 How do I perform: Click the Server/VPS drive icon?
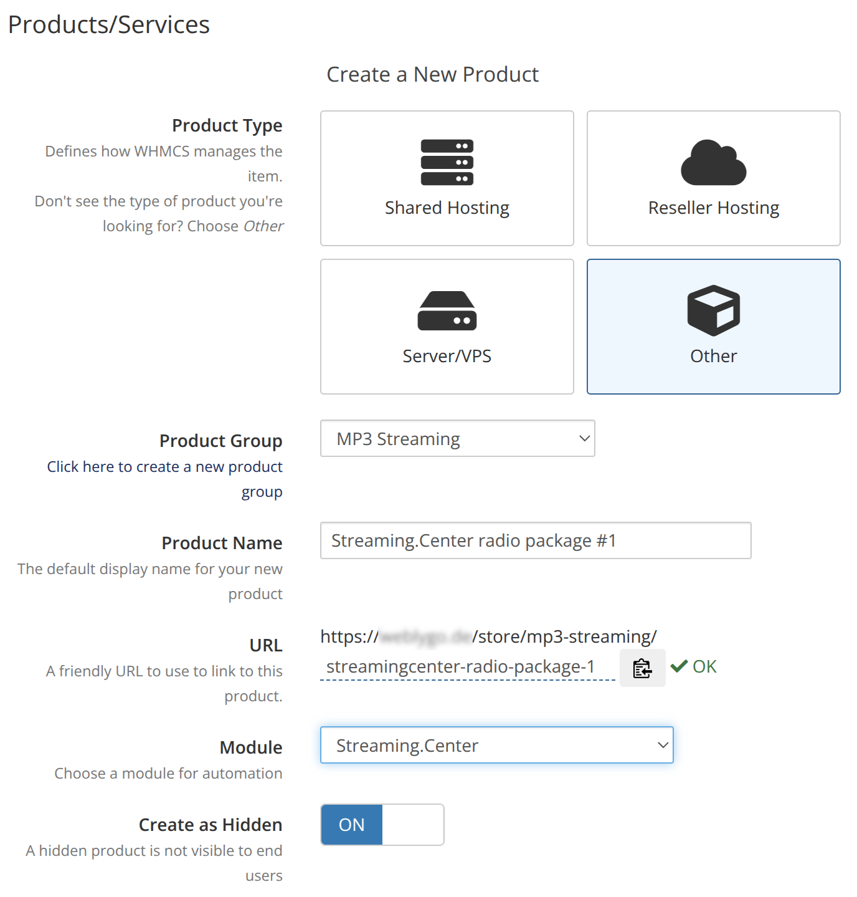[x=447, y=310]
